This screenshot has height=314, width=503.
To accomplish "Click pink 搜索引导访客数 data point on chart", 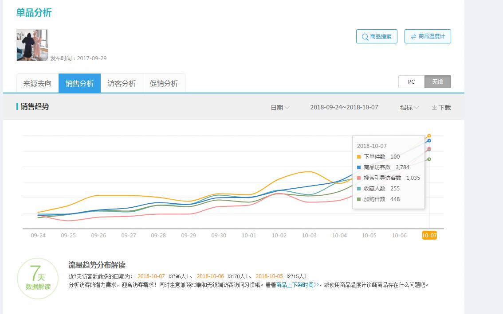I will coord(429,149).
